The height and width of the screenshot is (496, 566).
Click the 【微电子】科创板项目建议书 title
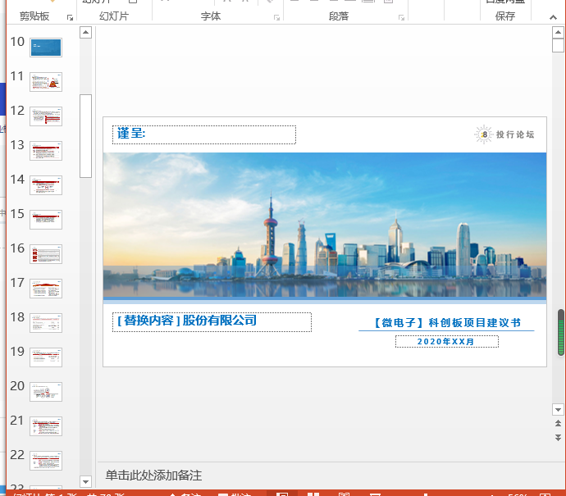click(x=446, y=322)
